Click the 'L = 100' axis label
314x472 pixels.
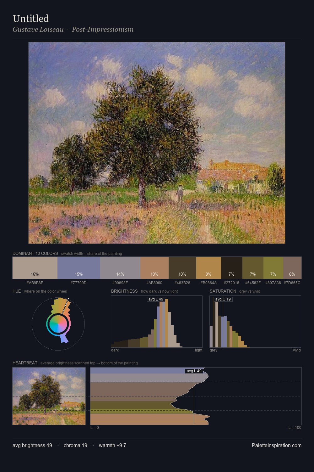295,428
